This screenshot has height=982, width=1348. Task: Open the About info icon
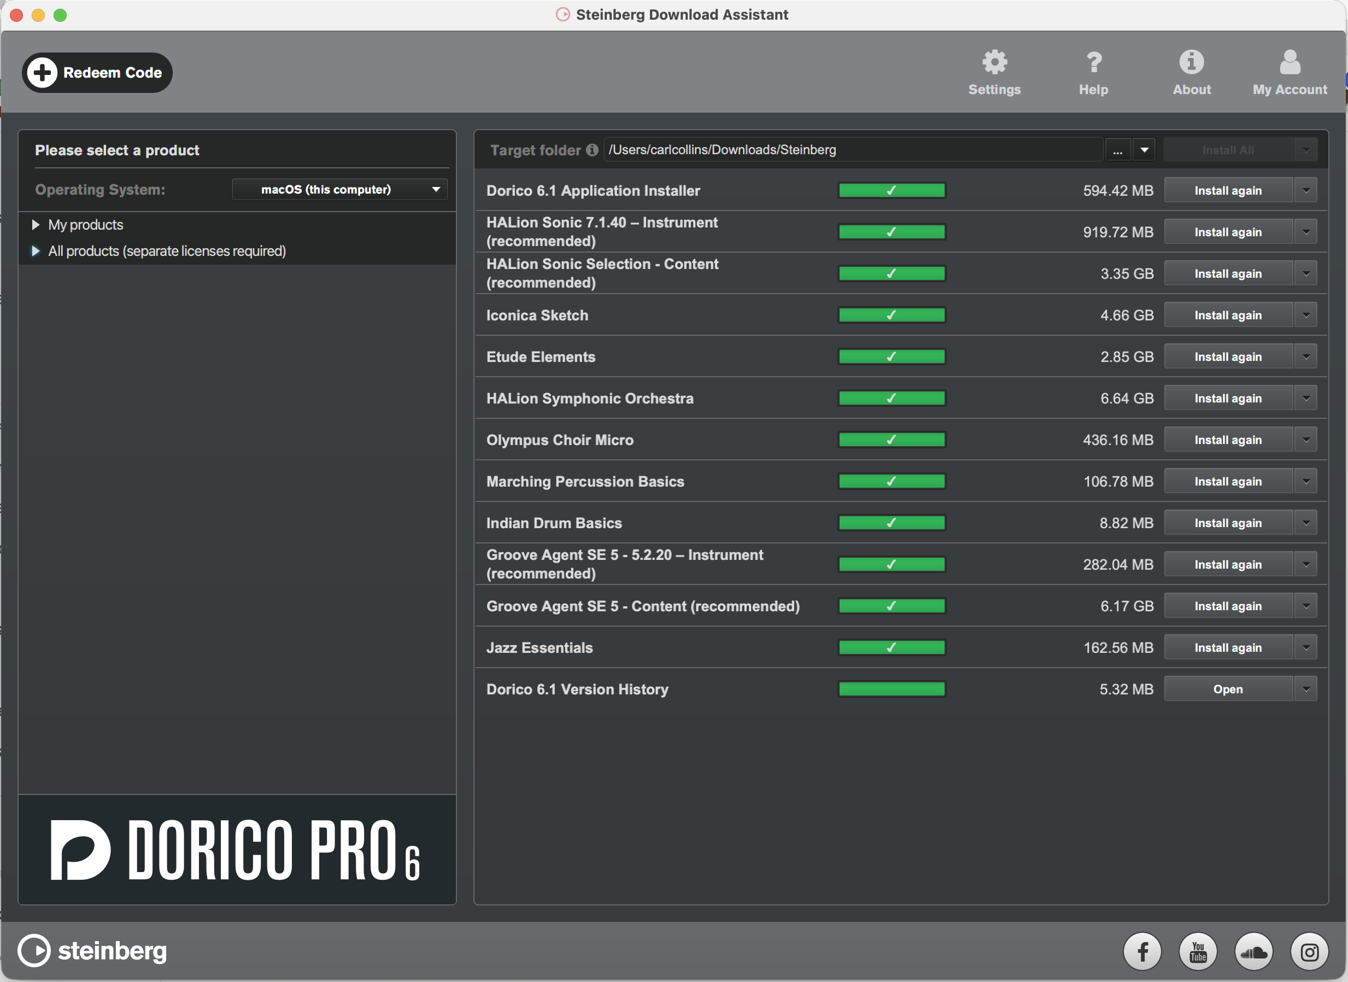(x=1191, y=62)
